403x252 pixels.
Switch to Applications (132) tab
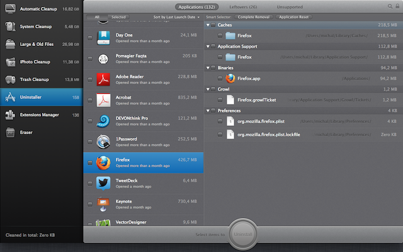pyautogui.click(x=197, y=7)
